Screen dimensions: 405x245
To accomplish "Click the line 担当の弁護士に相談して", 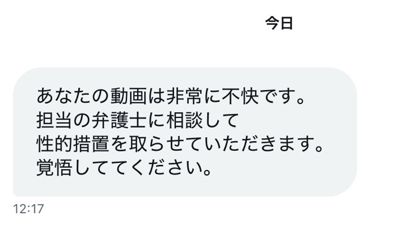I will pos(137,120).
